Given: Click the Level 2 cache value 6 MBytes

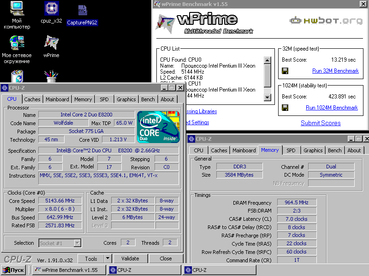Looking at the screenshot, I should pos(132,217).
